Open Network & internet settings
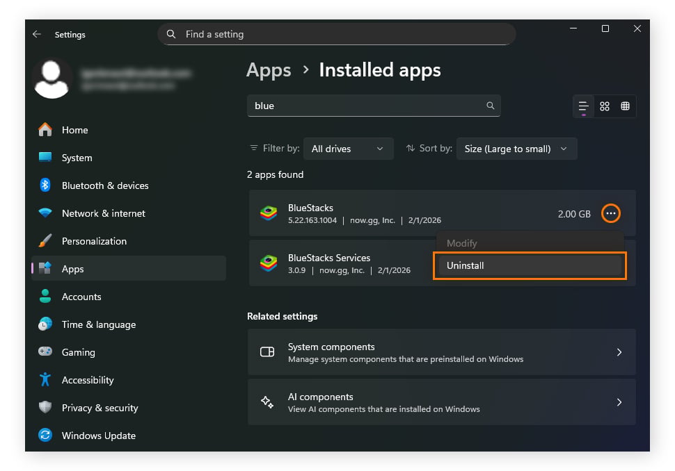The width and height of the screenshot is (675, 471). click(x=128, y=213)
